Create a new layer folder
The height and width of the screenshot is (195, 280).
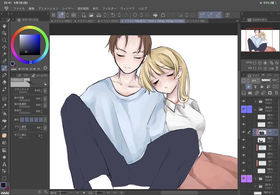click(x=250, y=93)
